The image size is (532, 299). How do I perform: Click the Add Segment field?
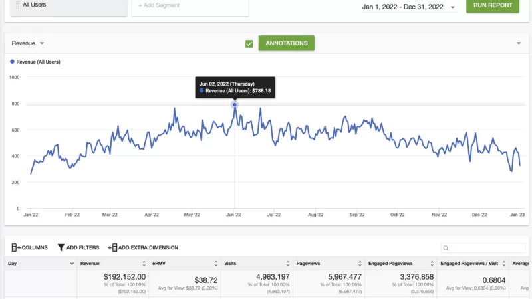(190, 6)
